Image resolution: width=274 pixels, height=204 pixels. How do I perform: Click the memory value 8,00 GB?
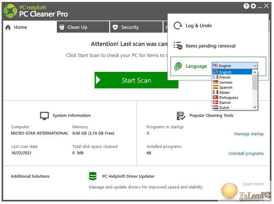pos(93,133)
